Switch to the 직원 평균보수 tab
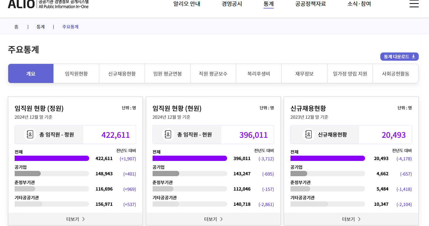This screenshot has width=429, height=226. 213,74
